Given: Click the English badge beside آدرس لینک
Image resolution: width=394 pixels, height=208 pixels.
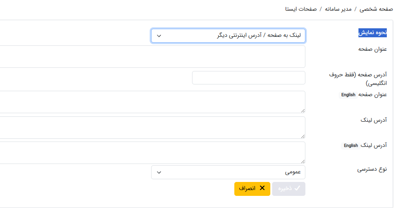Looking at the screenshot, I should [x=351, y=146].
